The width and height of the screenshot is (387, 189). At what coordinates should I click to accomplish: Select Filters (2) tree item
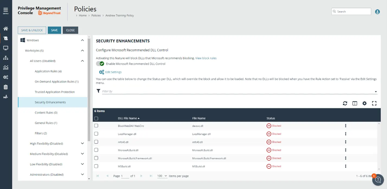coord(41,133)
